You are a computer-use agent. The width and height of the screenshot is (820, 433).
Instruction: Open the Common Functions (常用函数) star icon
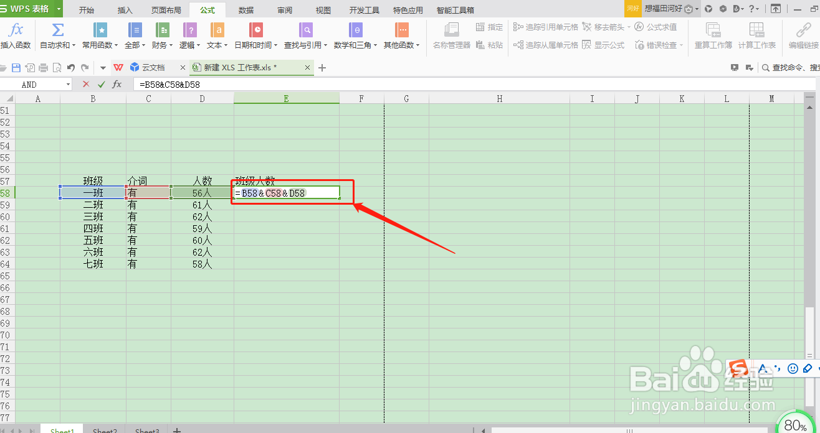[x=100, y=30]
